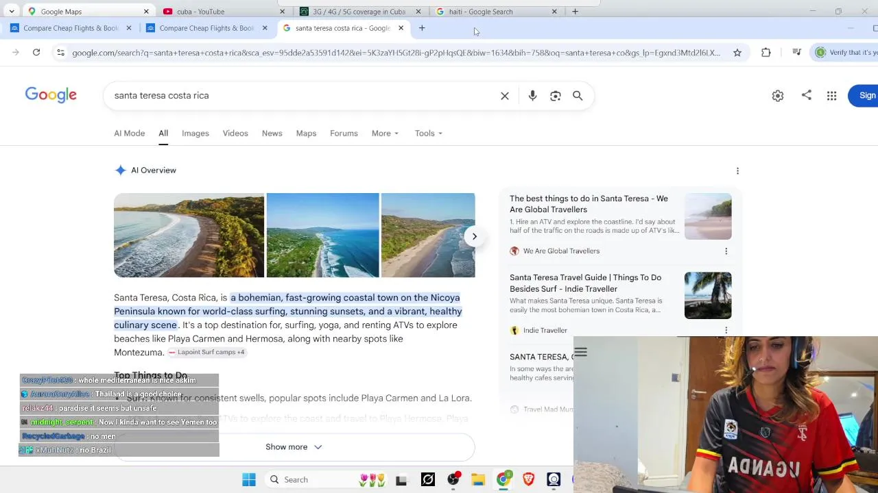
Task: Switch to Chrome in the taskbar
Action: click(x=503, y=480)
